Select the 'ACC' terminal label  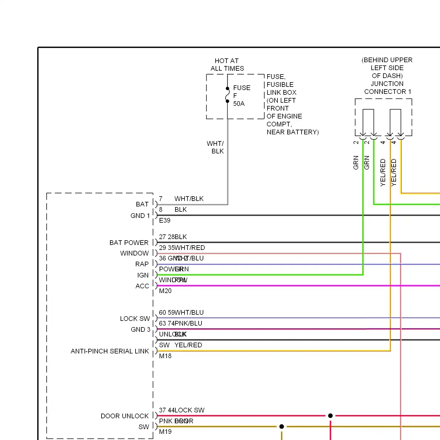[x=142, y=286]
